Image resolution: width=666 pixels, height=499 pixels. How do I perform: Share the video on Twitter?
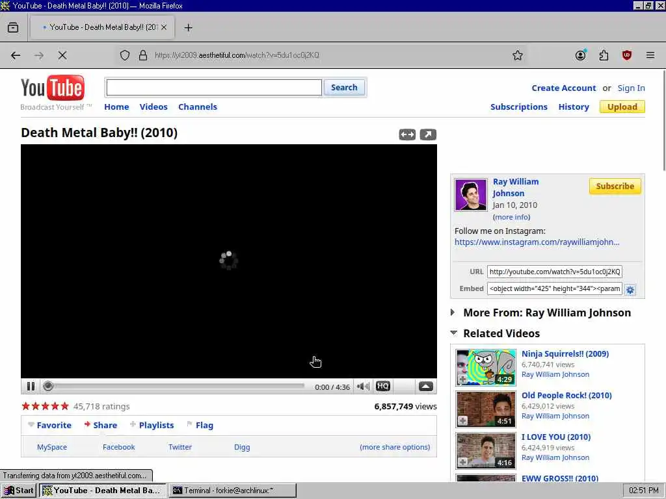coord(180,447)
